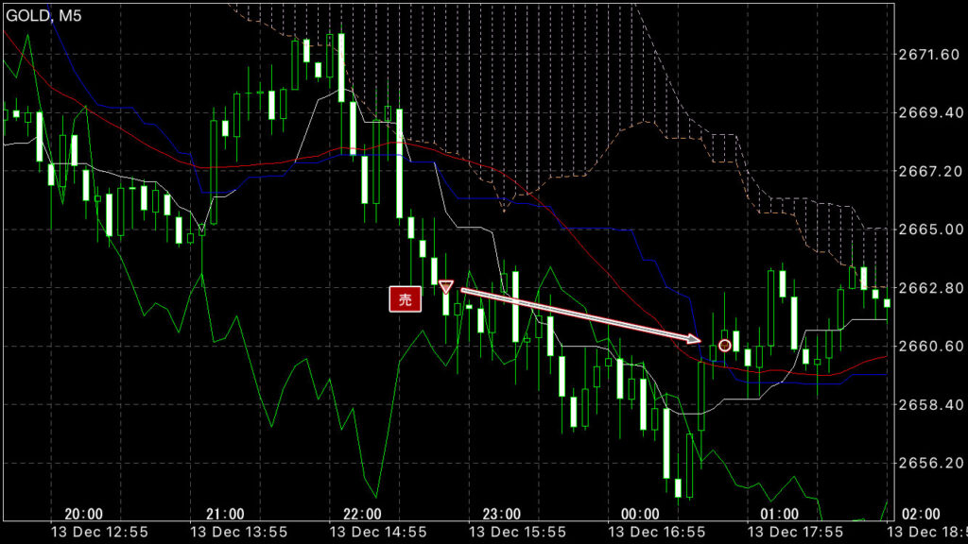Screen dimensions: 968x544
Task: Click the 2667.20 price axis label
Action: (x=927, y=172)
